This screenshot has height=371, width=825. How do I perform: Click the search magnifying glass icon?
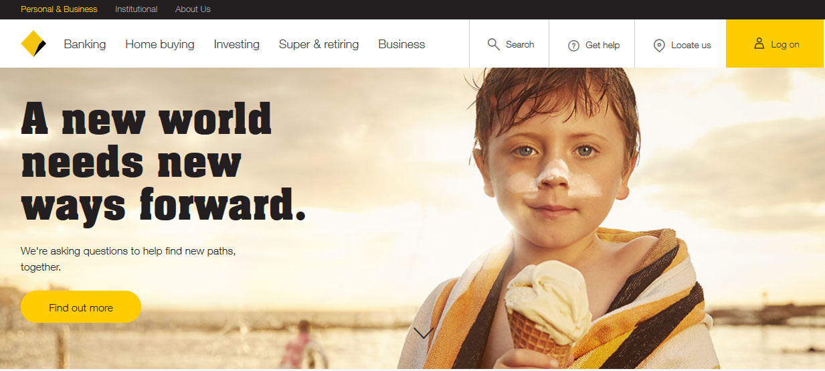pyautogui.click(x=494, y=44)
